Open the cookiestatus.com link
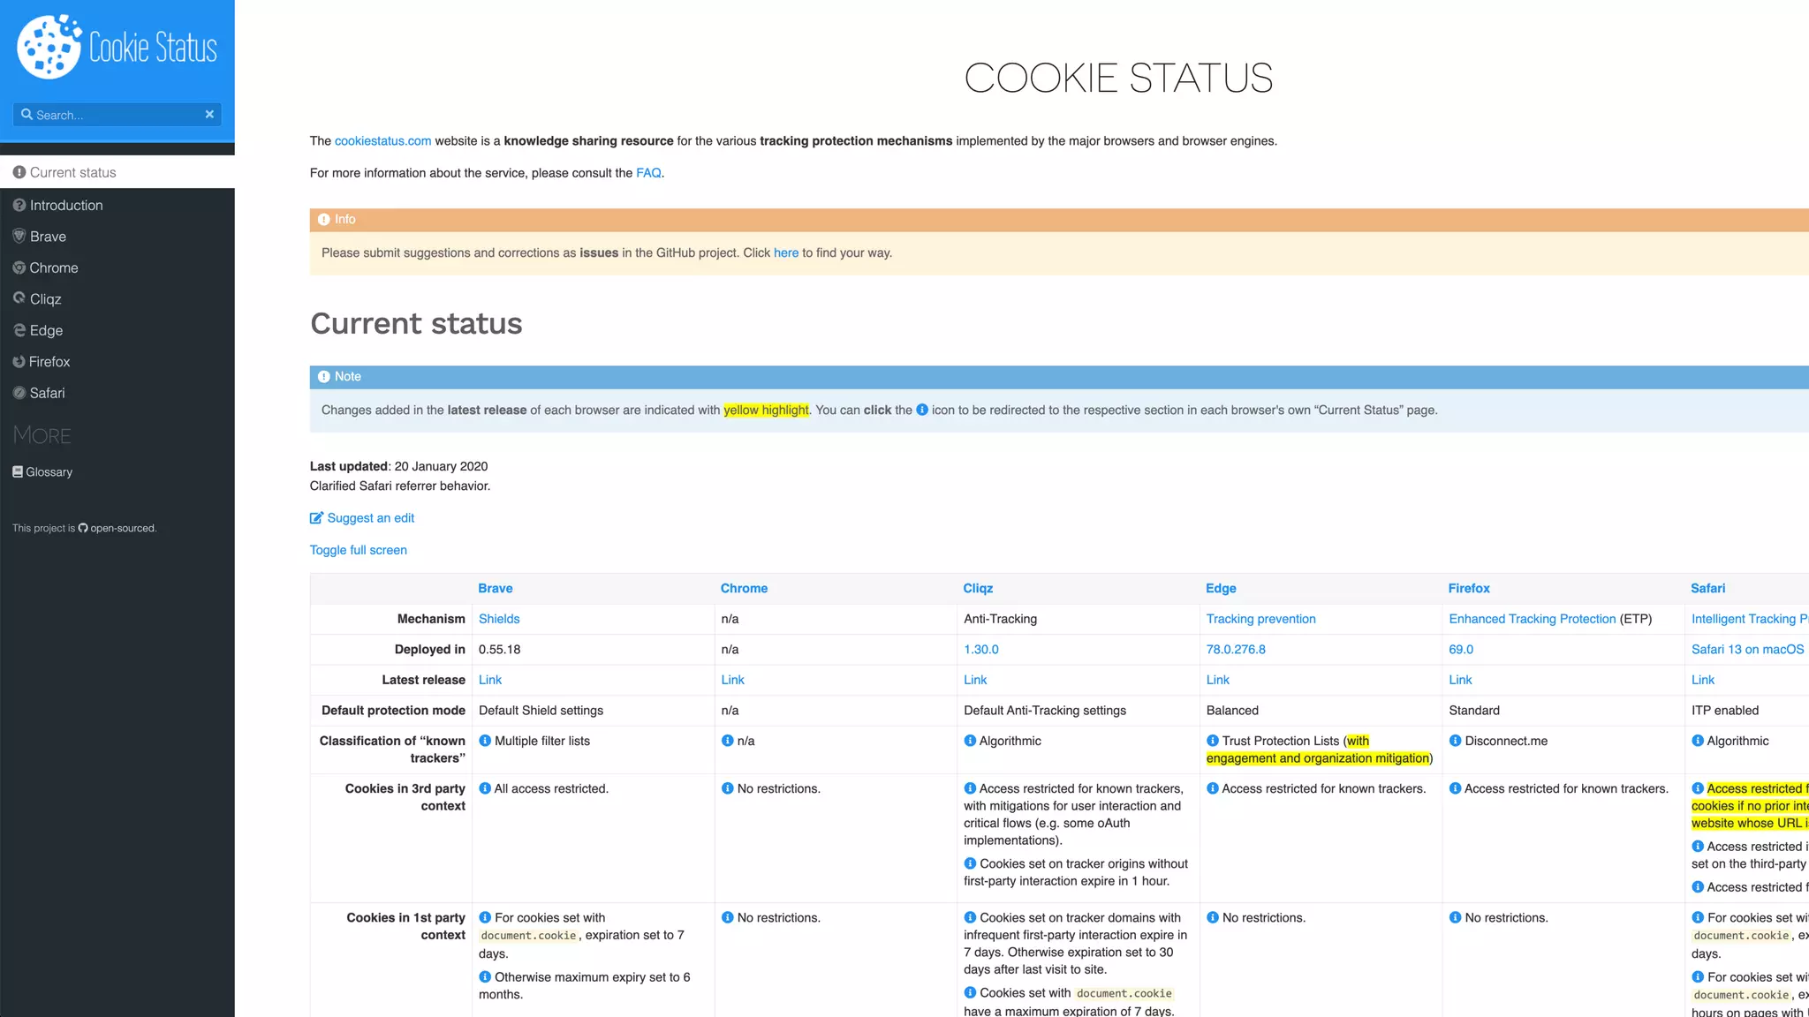Viewport: 1809px width, 1017px height. 382,141
